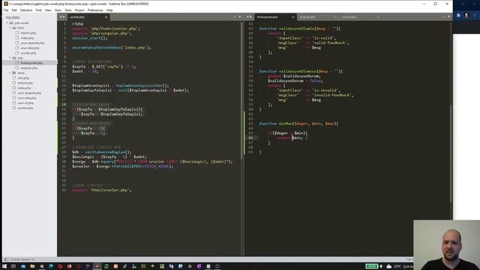This screenshot has width=480, height=270.
Task: Open iletisim.php under html folder
Action: [x=28, y=33]
